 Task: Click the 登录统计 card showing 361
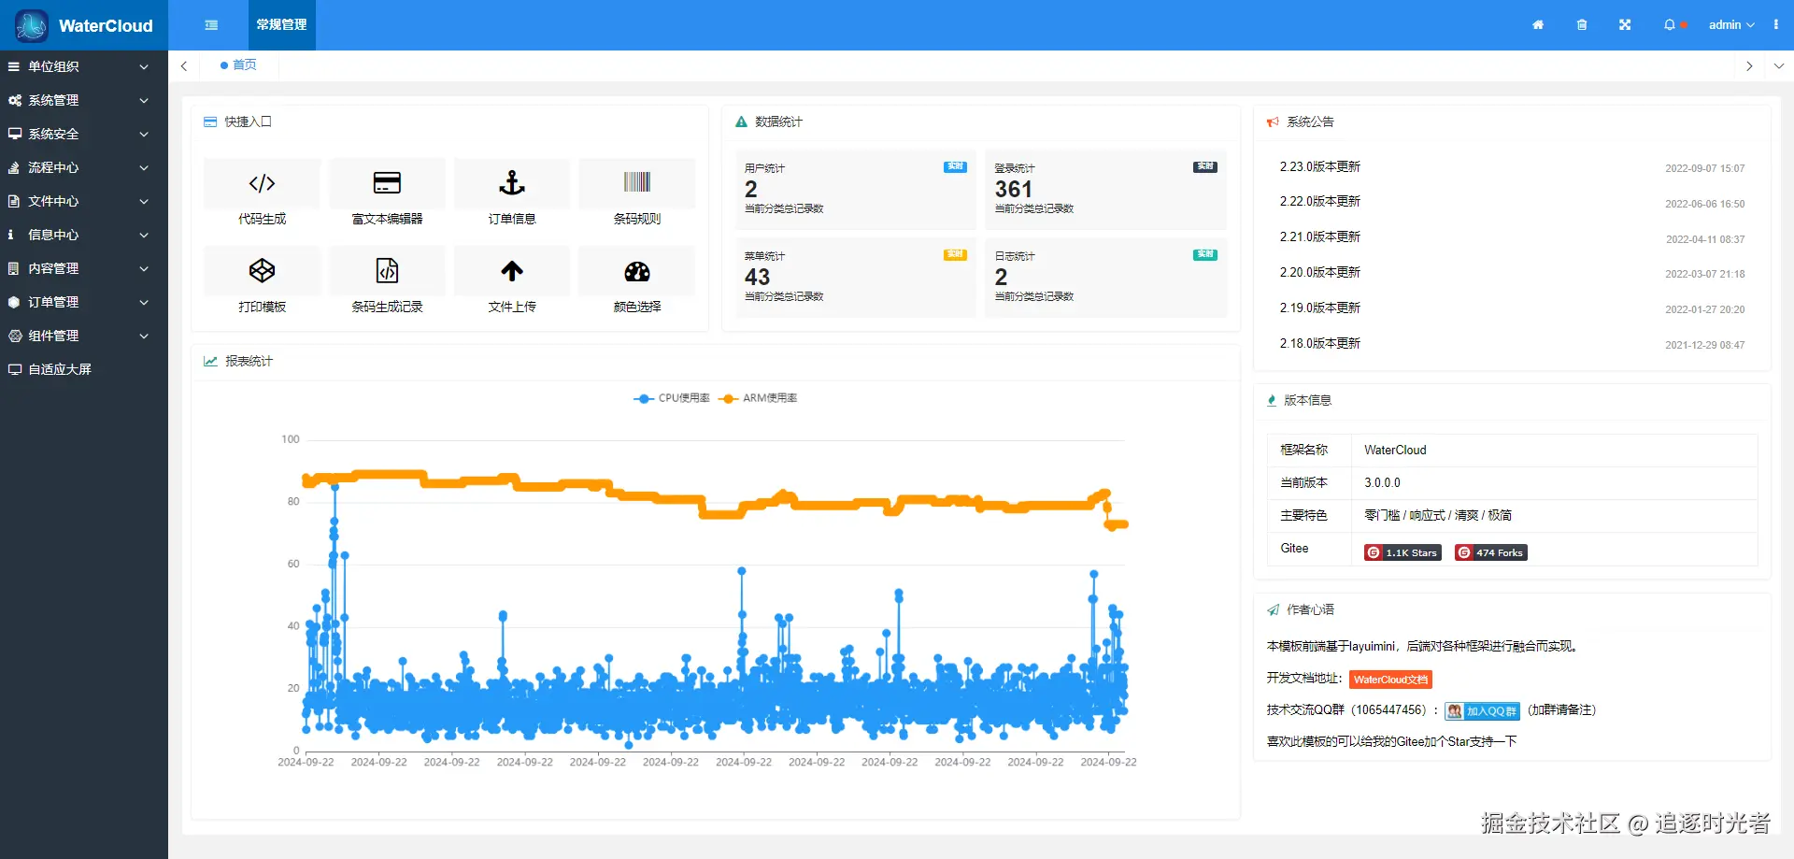click(x=1105, y=190)
